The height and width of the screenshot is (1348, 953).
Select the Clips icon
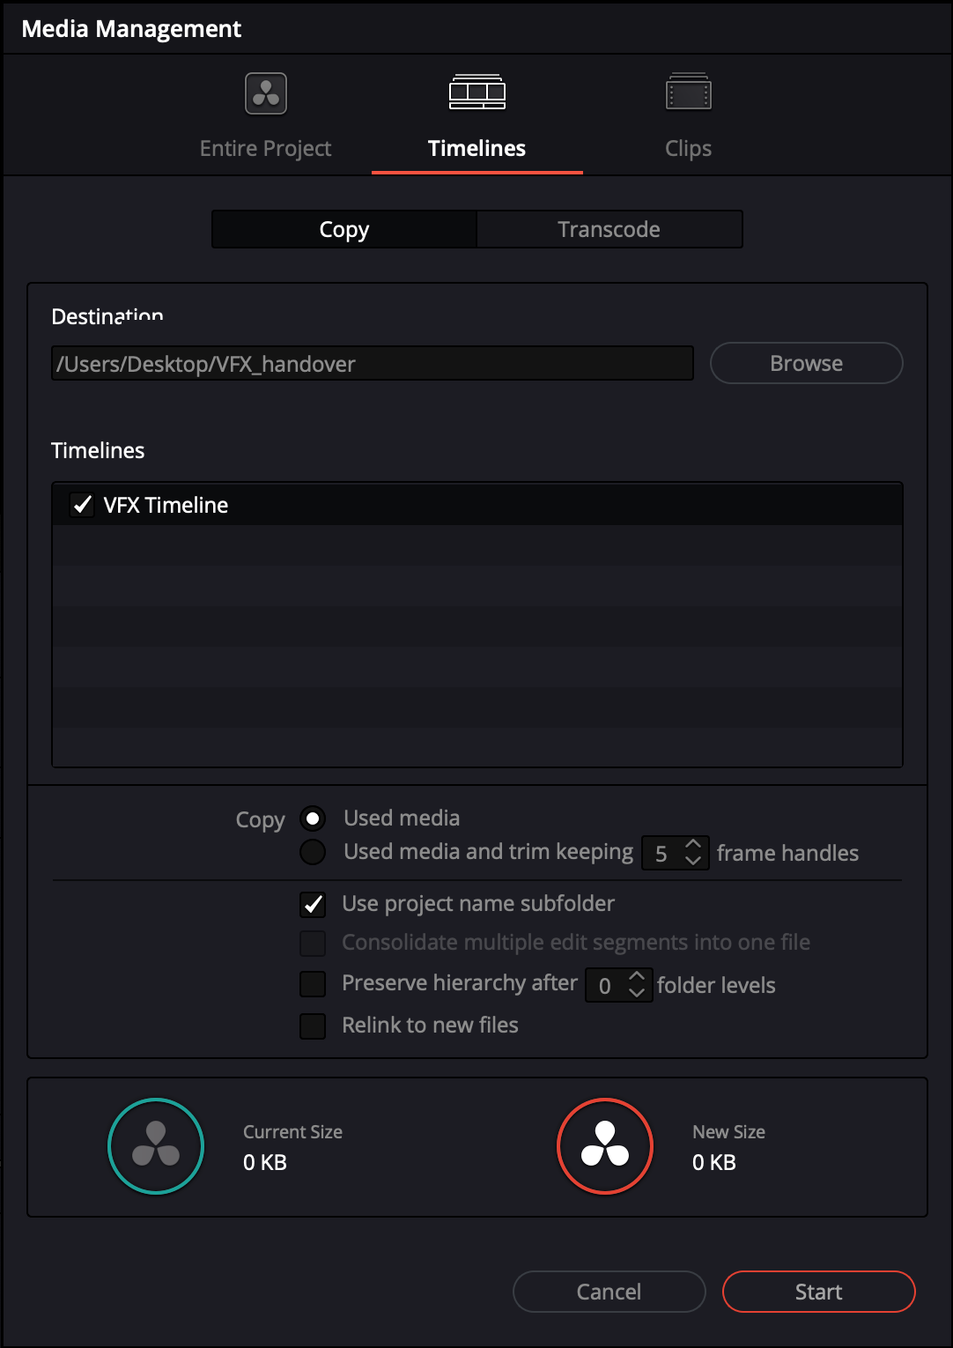click(689, 90)
